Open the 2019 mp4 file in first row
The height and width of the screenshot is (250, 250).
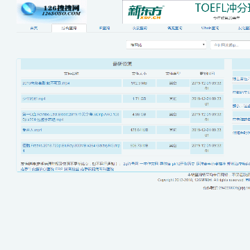coord(46,83)
